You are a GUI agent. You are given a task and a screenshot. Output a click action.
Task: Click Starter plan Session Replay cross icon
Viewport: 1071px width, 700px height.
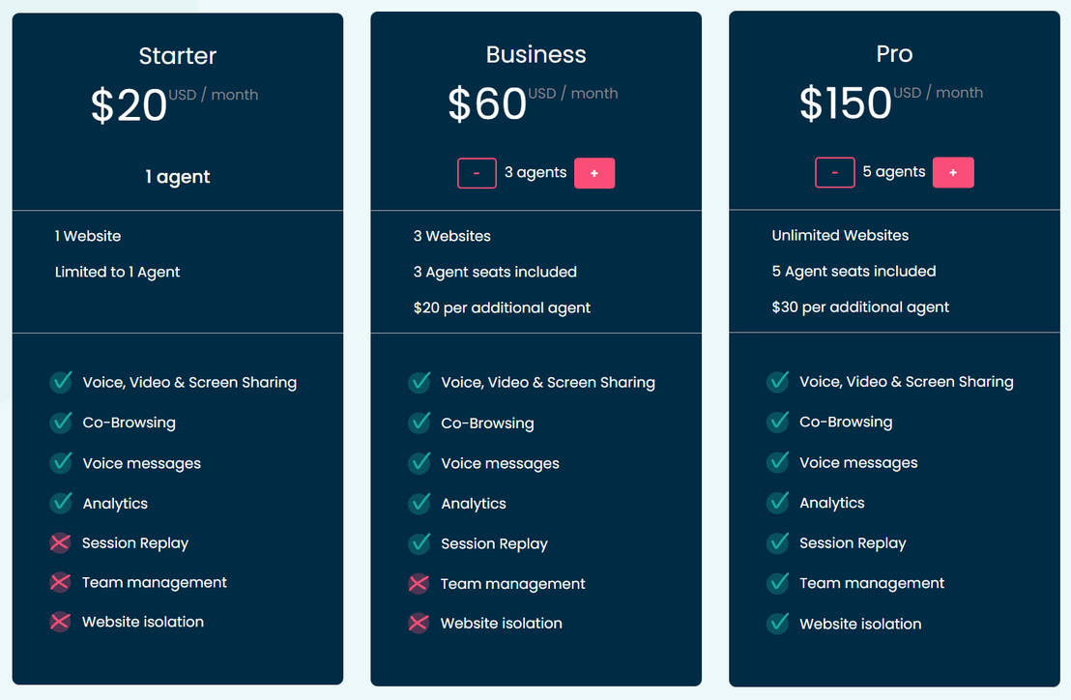(x=60, y=543)
